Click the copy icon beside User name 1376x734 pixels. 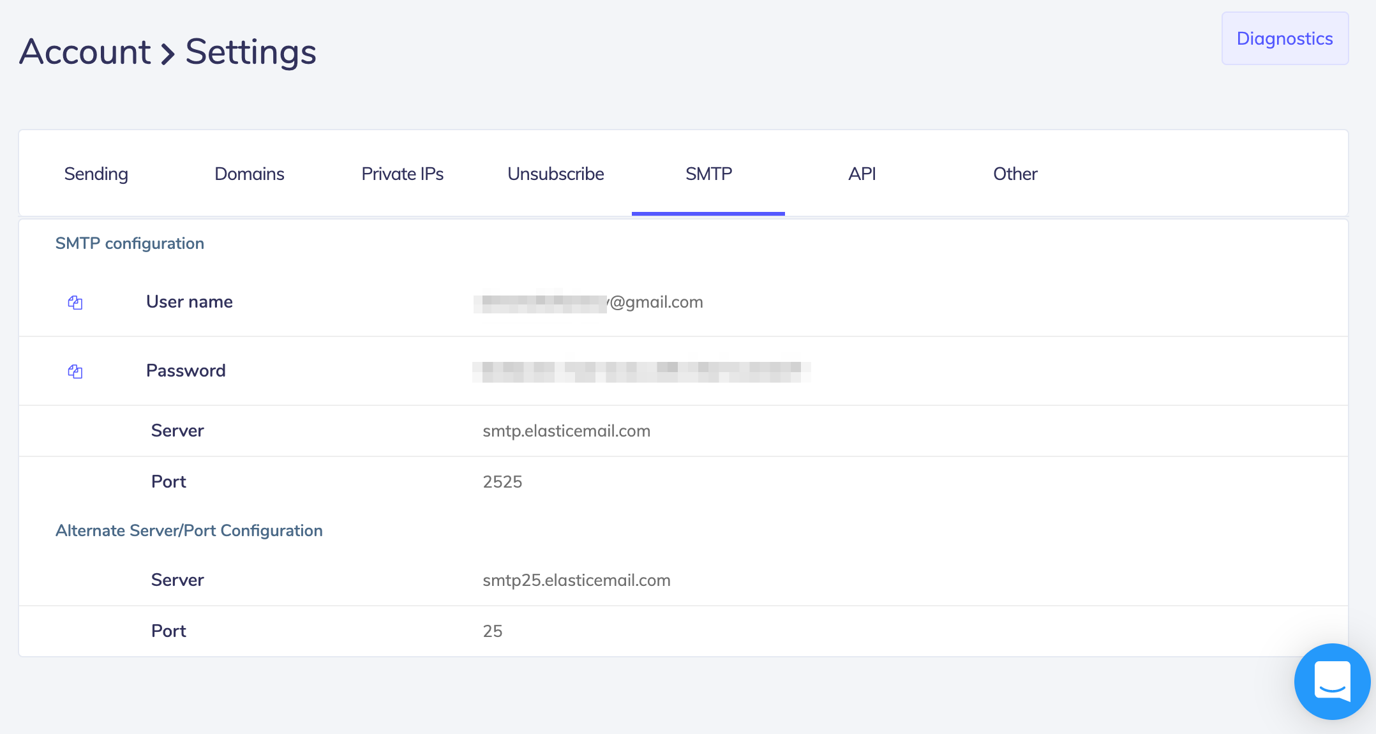pyautogui.click(x=75, y=303)
